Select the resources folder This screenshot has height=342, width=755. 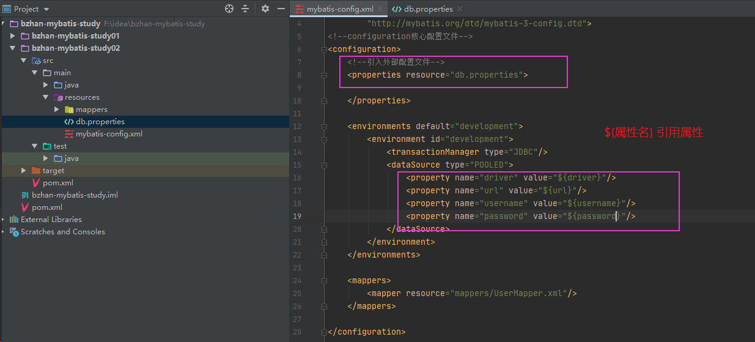[82, 97]
